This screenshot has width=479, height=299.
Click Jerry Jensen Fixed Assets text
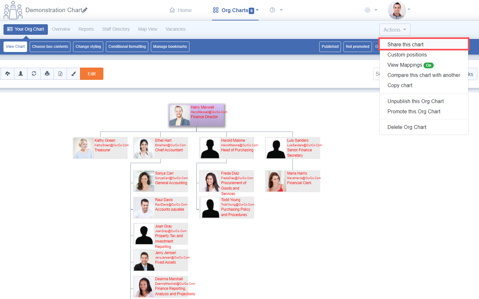(165, 262)
